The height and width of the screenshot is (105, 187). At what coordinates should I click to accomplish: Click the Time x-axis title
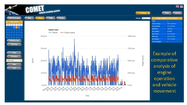87,96
